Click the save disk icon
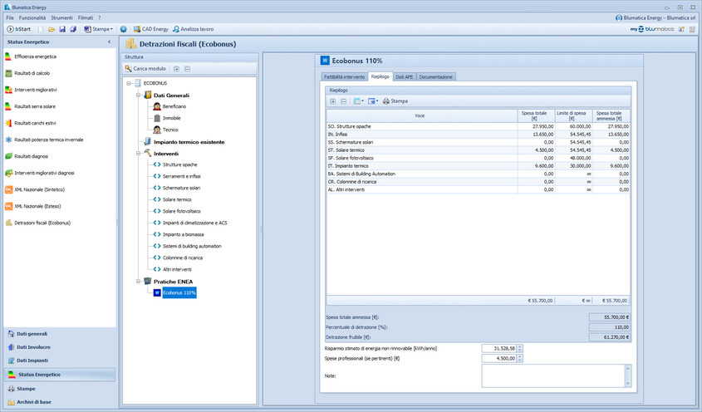 point(62,29)
